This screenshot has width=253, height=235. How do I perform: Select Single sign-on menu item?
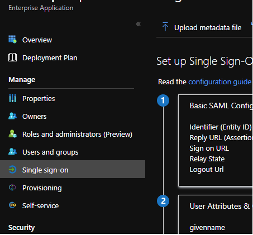(73, 169)
